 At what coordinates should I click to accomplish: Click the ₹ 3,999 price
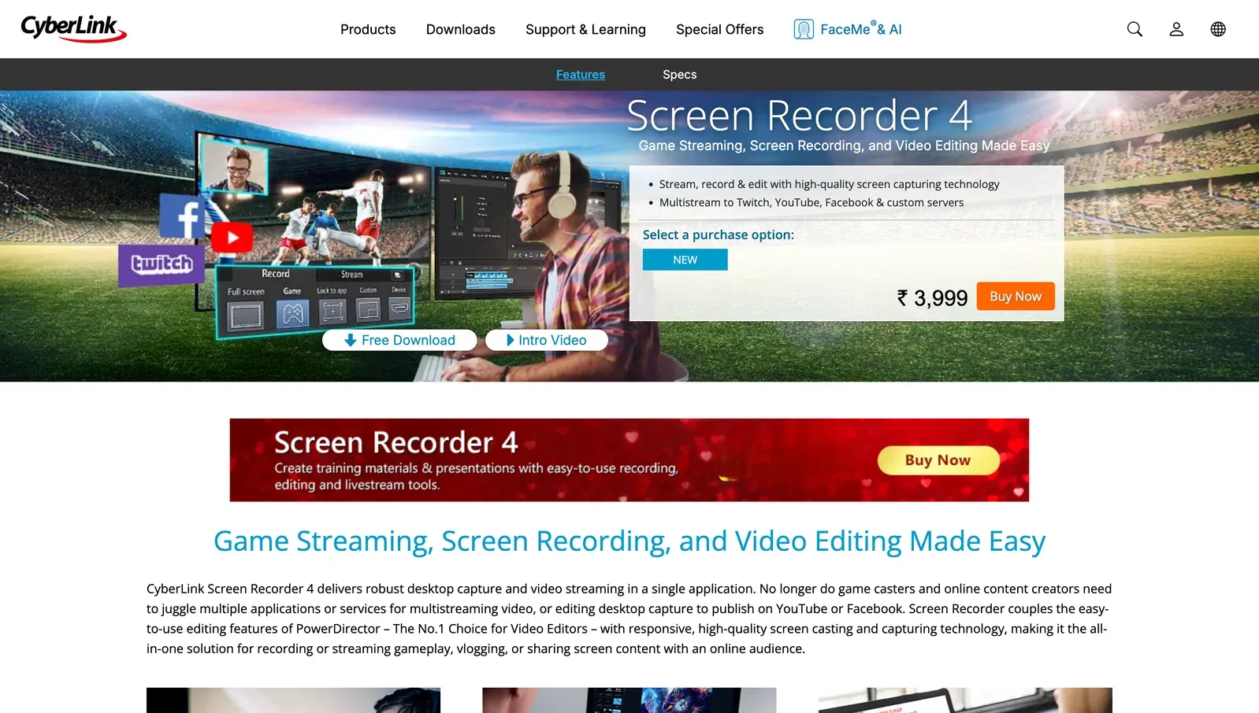[932, 298]
